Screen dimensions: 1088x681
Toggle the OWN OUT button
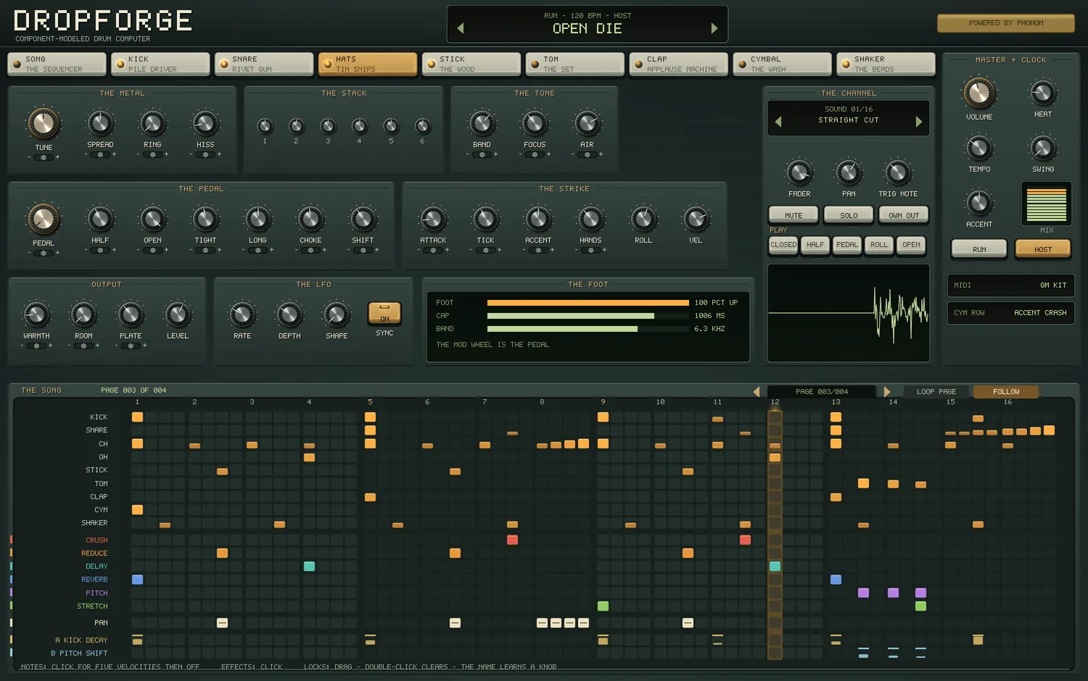[904, 215]
